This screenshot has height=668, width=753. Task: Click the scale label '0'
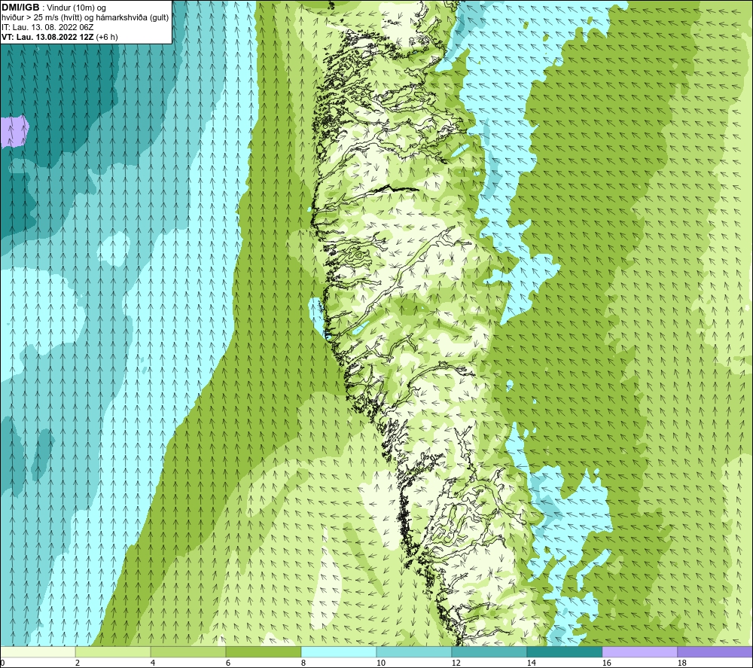2,663
